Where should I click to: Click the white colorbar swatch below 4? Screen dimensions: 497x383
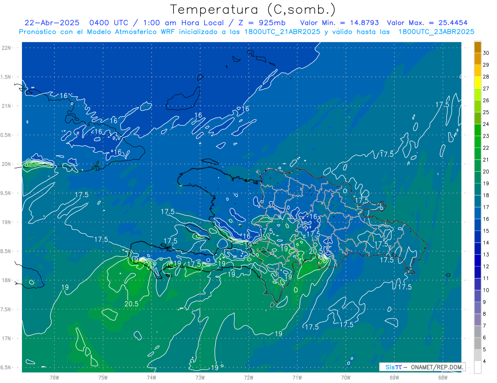478,367
